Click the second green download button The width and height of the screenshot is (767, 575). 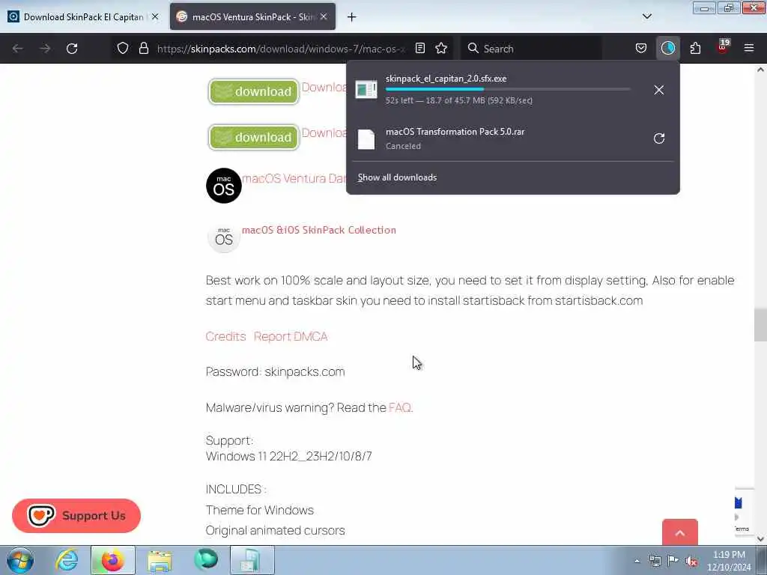pos(253,138)
